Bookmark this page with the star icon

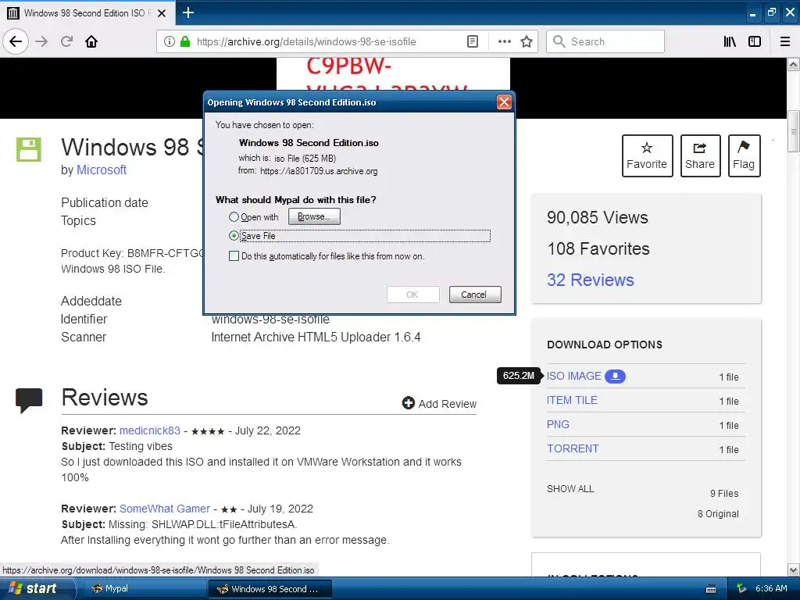527,41
